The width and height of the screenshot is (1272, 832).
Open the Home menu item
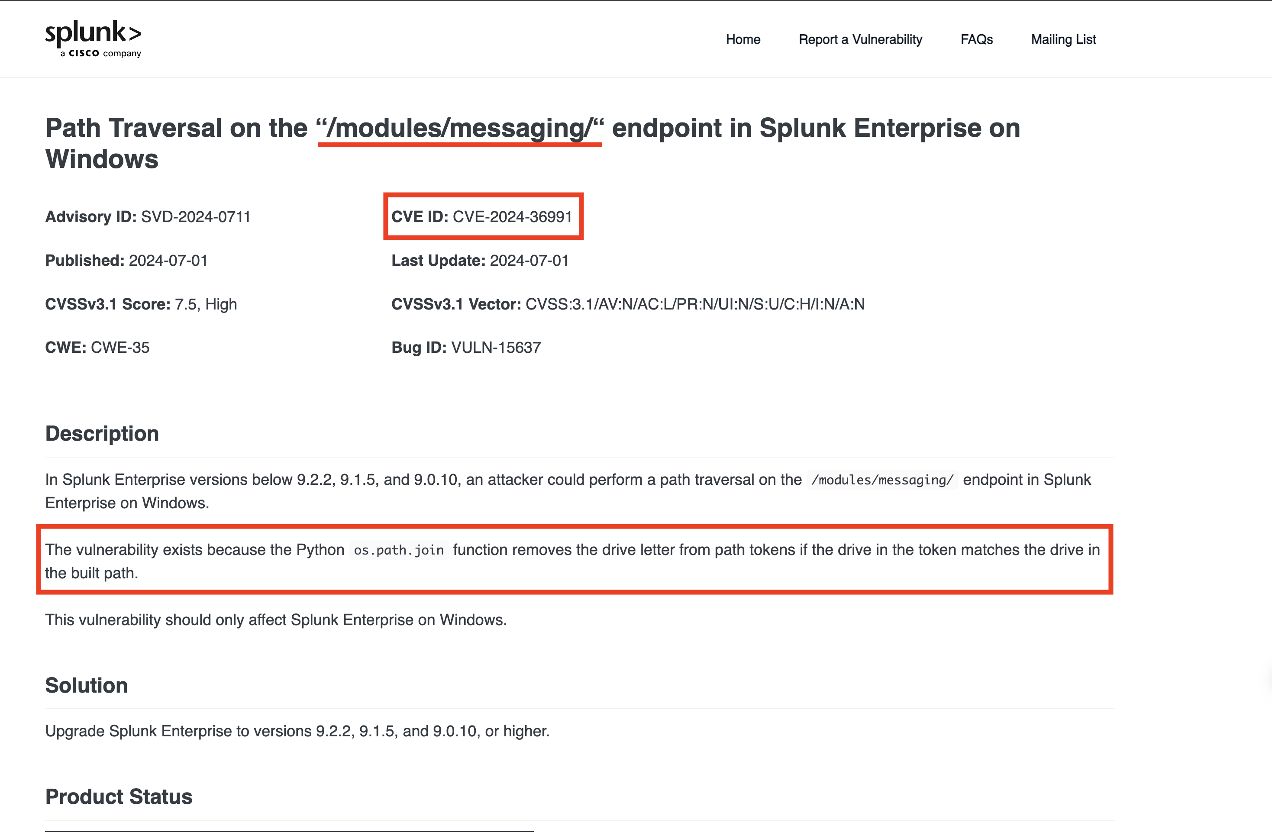tap(743, 39)
